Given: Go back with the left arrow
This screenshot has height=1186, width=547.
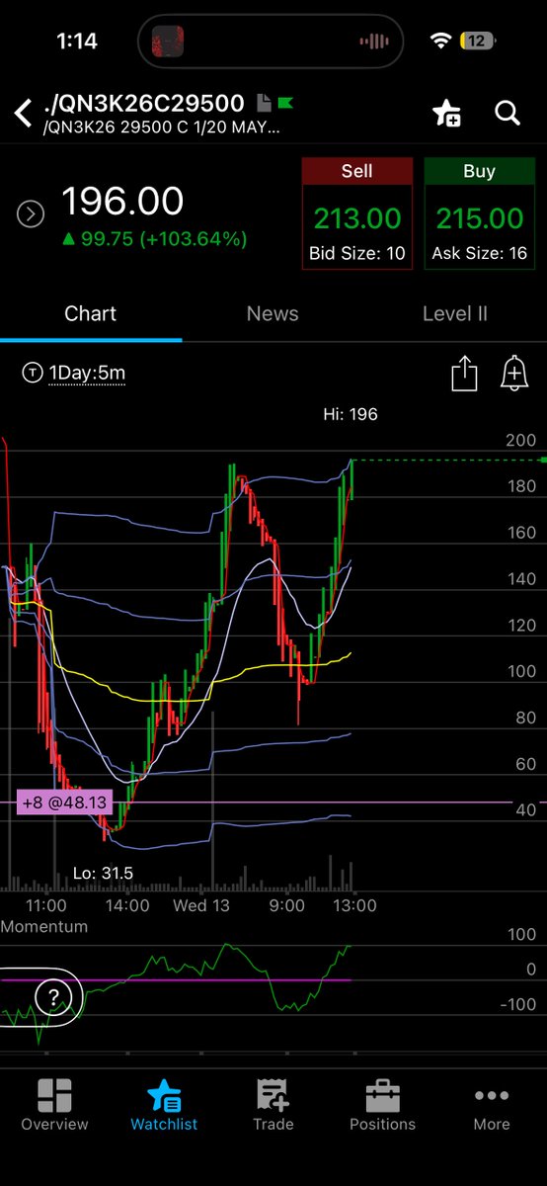Looking at the screenshot, I should [23, 113].
